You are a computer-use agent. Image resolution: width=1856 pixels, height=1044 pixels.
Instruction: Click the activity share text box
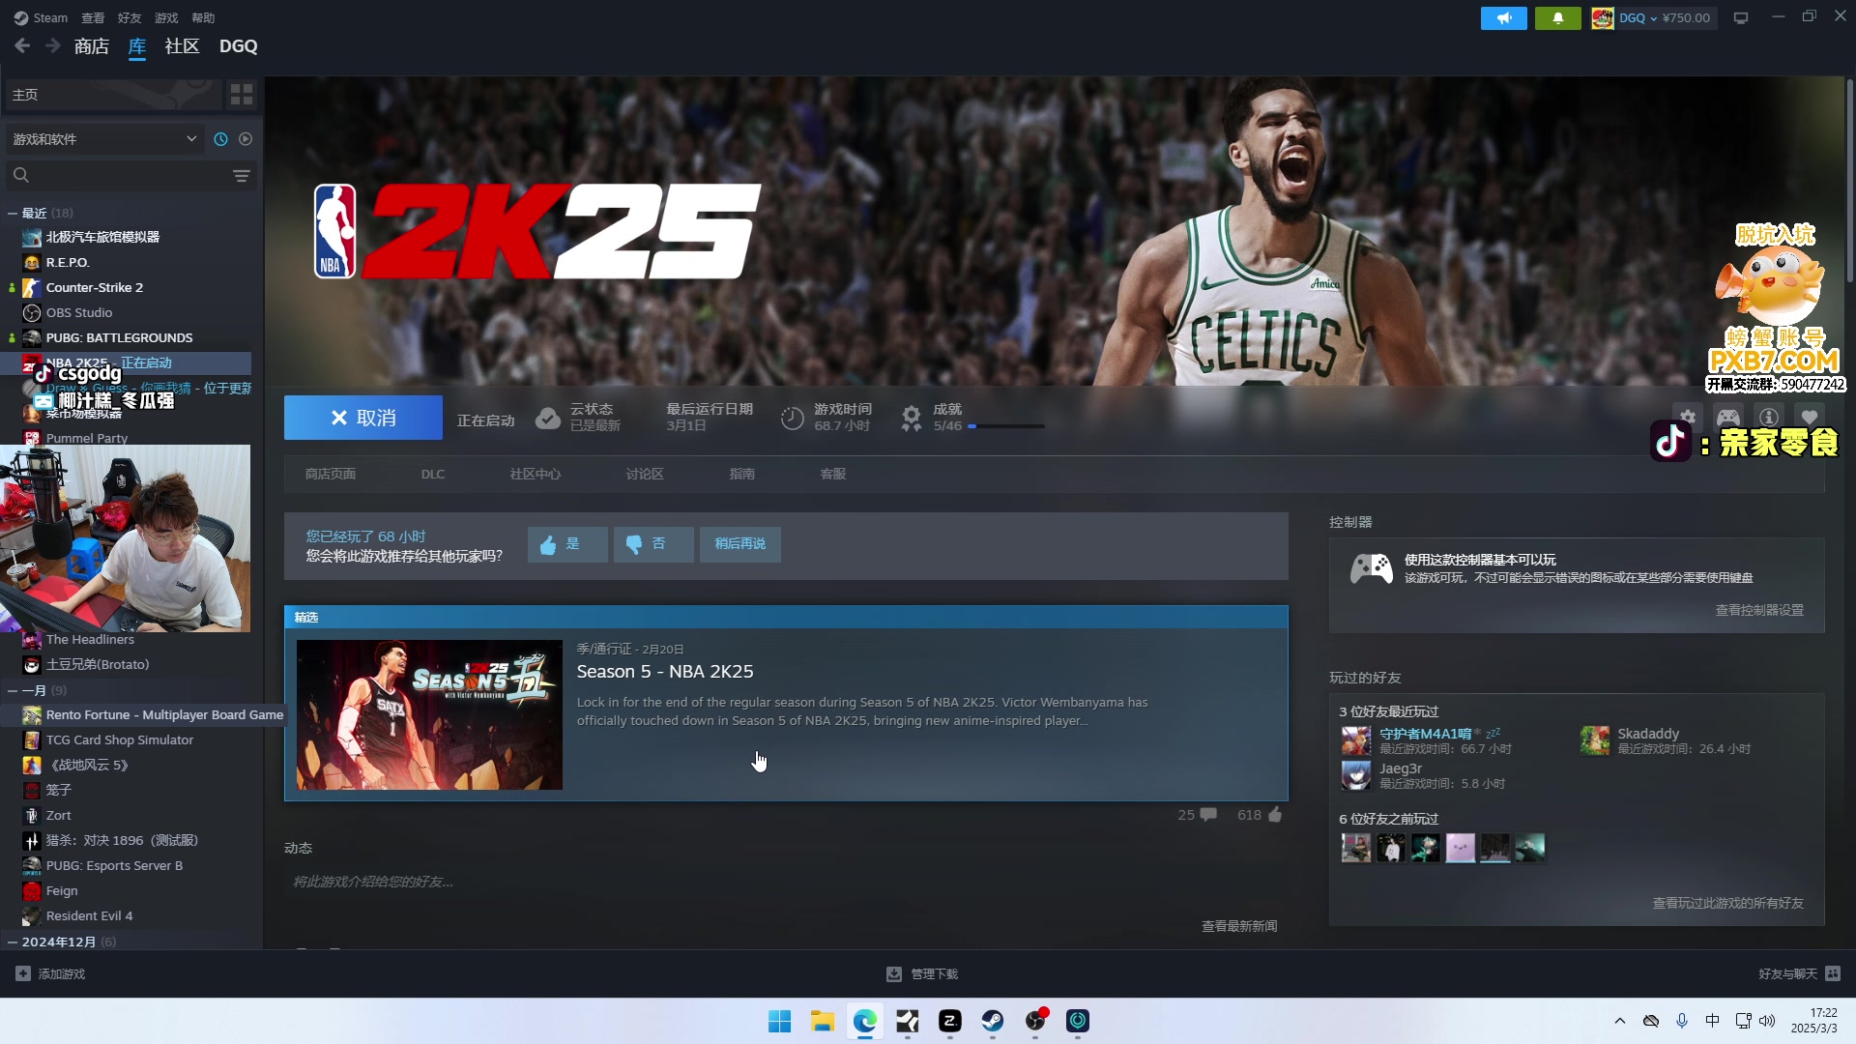tap(786, 882)
